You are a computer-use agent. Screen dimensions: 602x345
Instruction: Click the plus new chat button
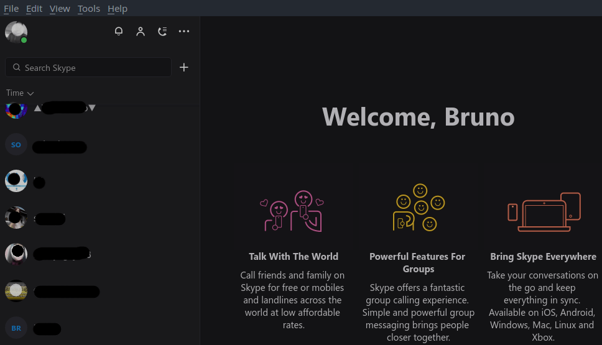tap(184, 68)
